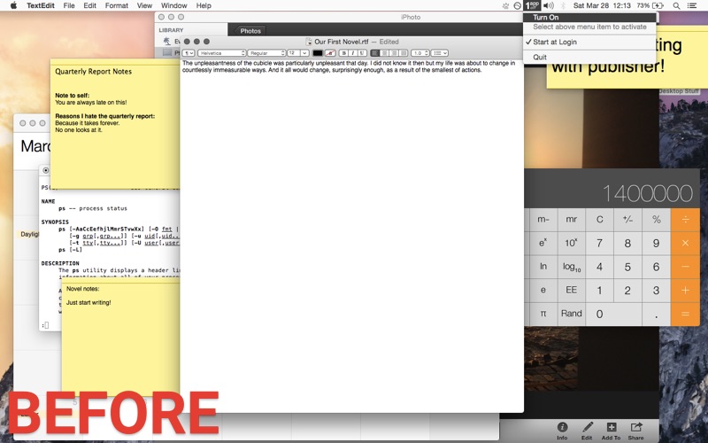
Task: Click the percent key on Calculator
Action: [x=656, y=220]
